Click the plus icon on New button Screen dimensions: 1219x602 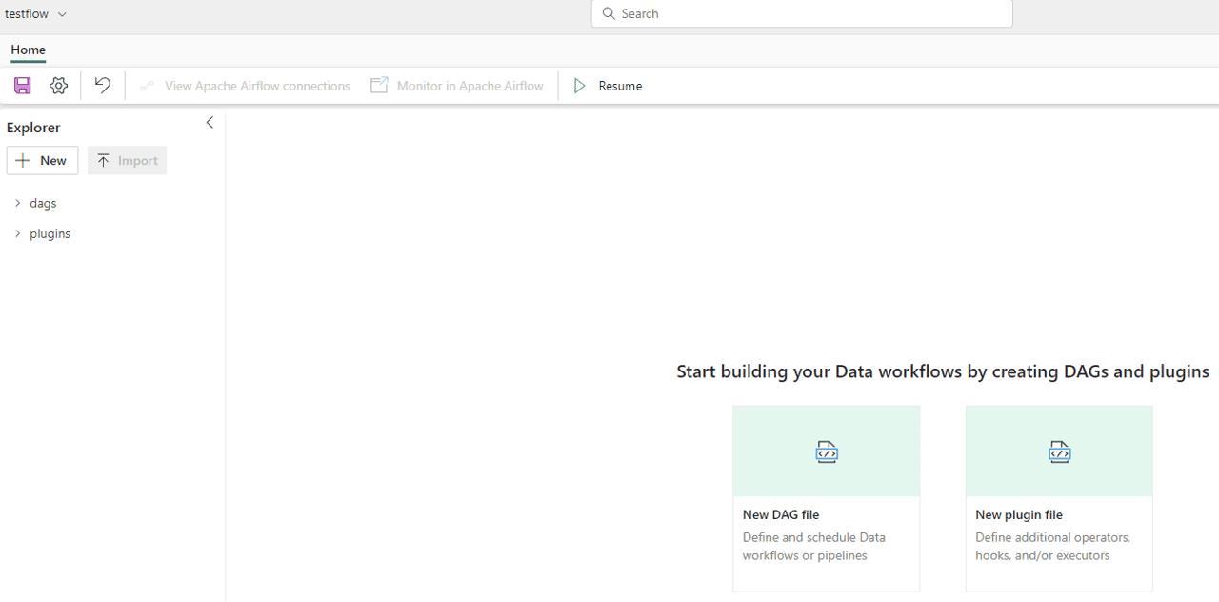pos(24,161)
